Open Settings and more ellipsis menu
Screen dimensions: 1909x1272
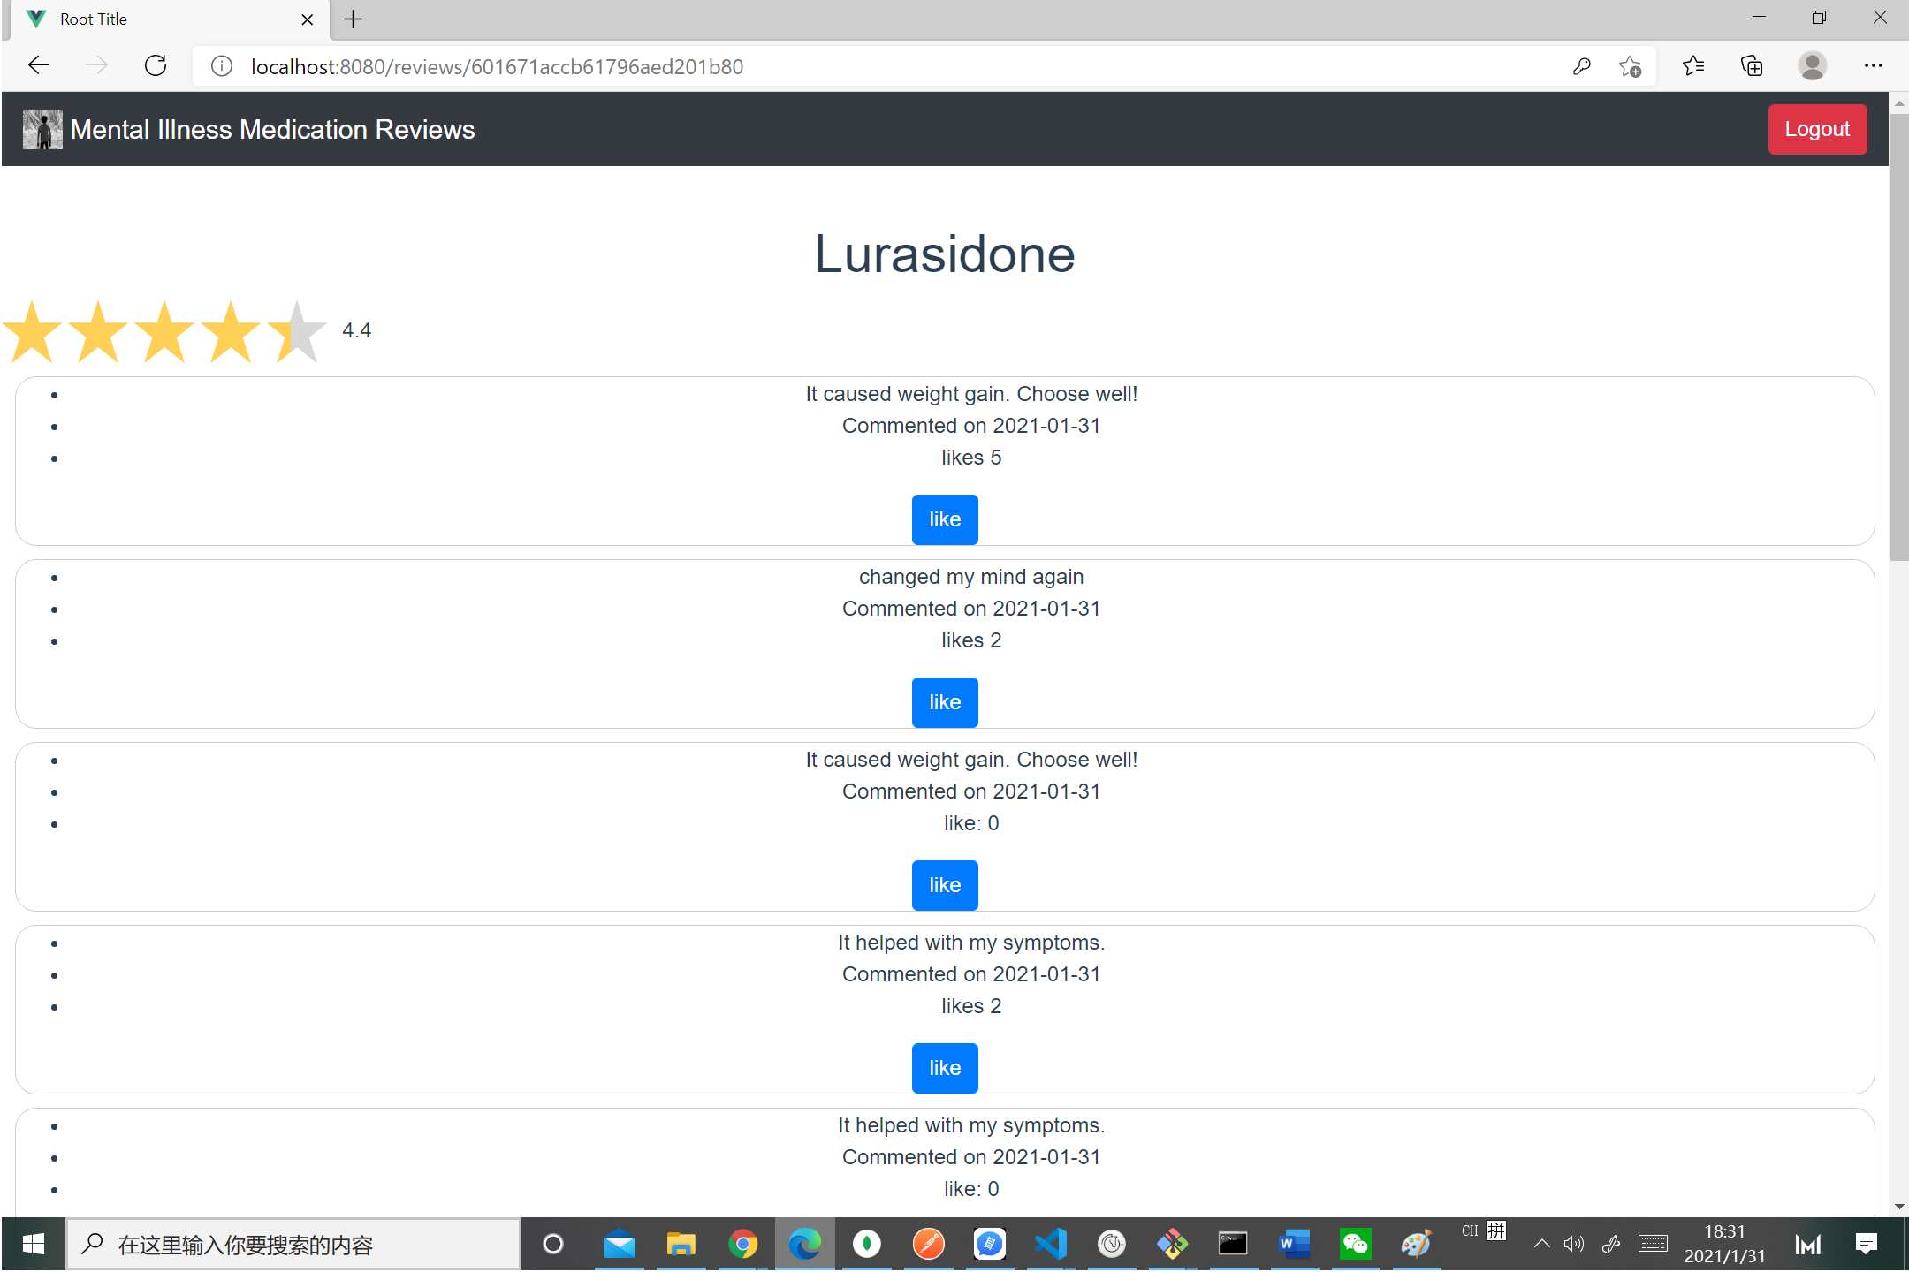(1873, 66)
